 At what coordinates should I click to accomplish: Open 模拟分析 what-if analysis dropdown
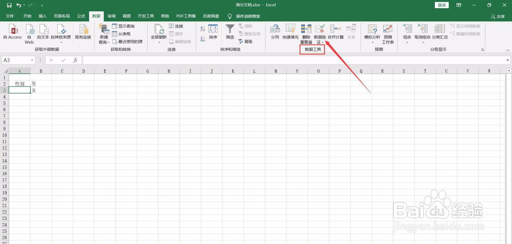click(372, 34)
